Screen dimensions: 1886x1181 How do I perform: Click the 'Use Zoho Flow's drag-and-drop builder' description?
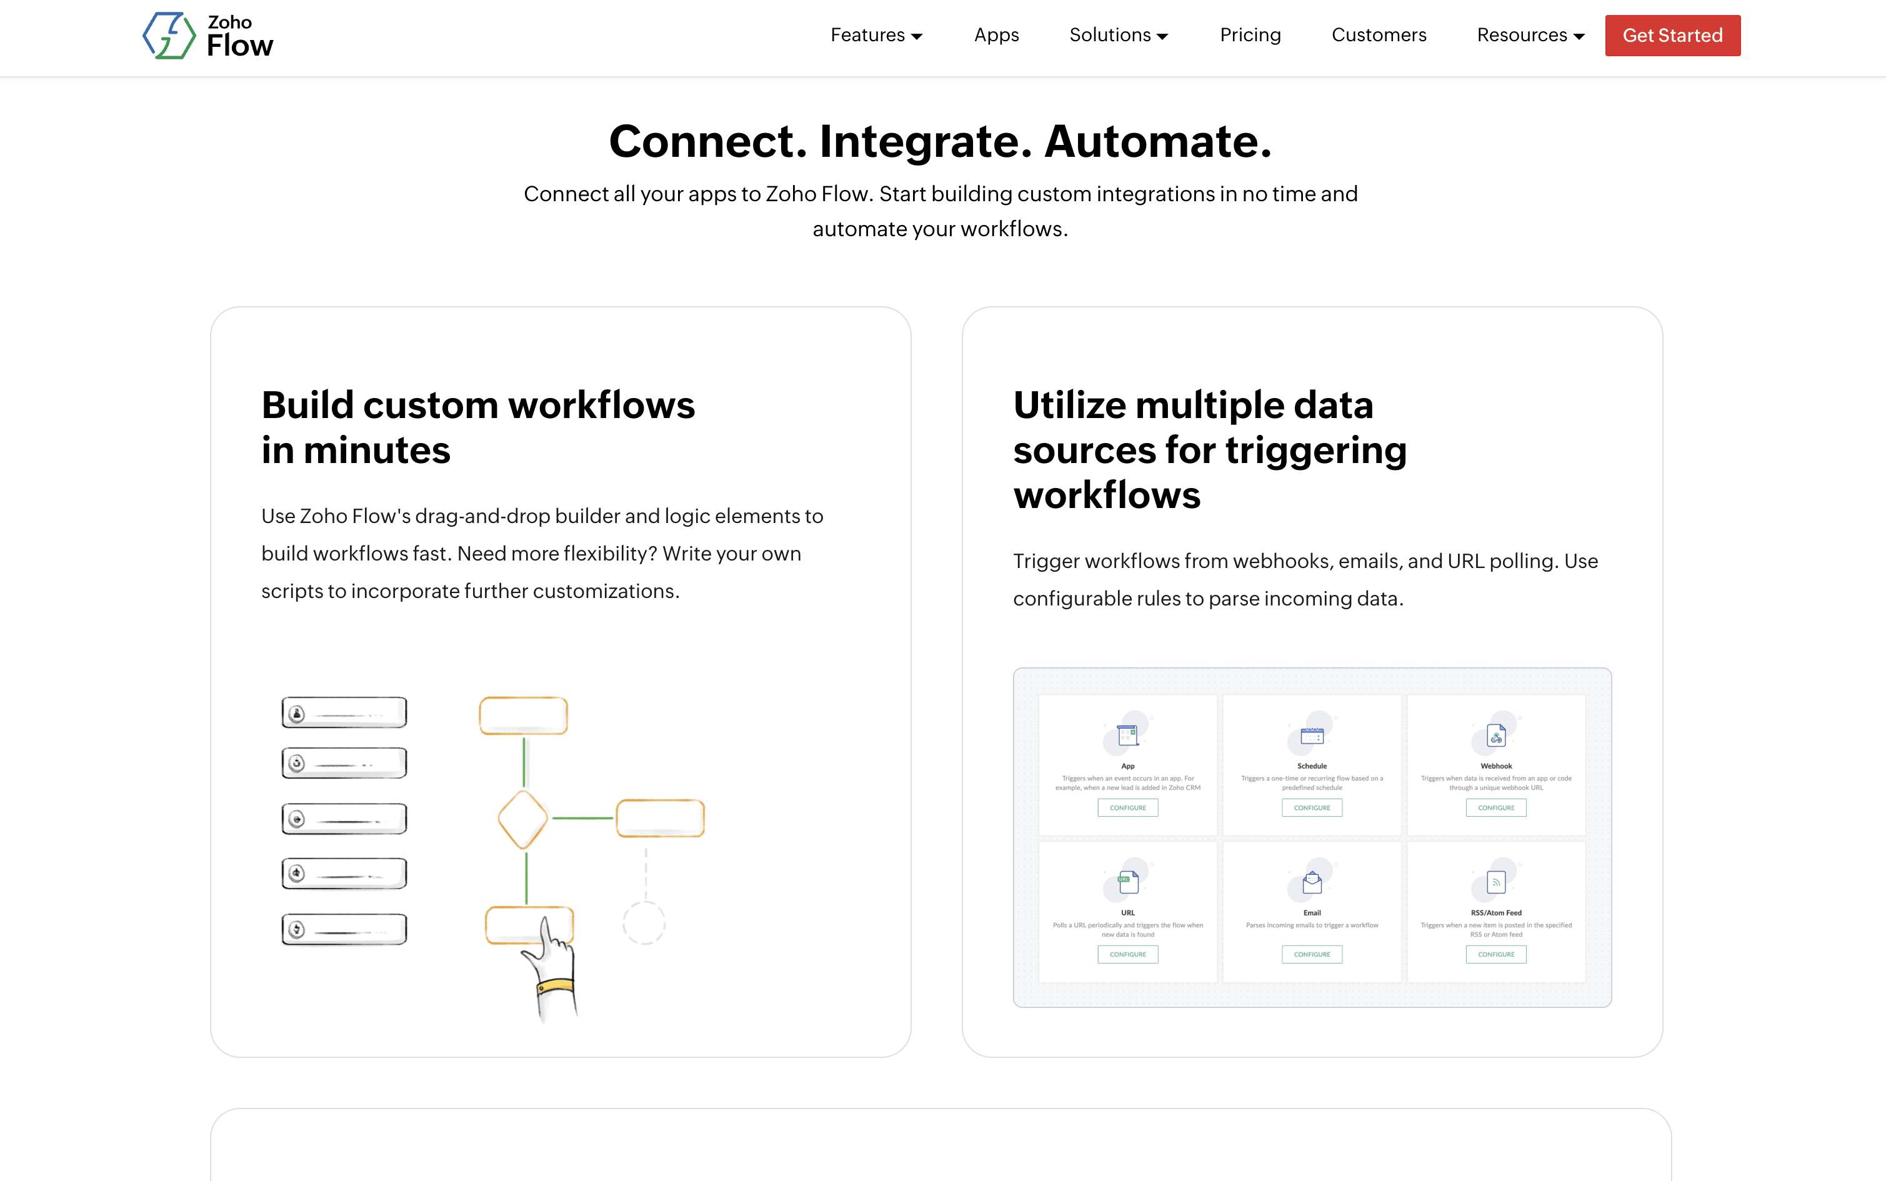[542, 553]
